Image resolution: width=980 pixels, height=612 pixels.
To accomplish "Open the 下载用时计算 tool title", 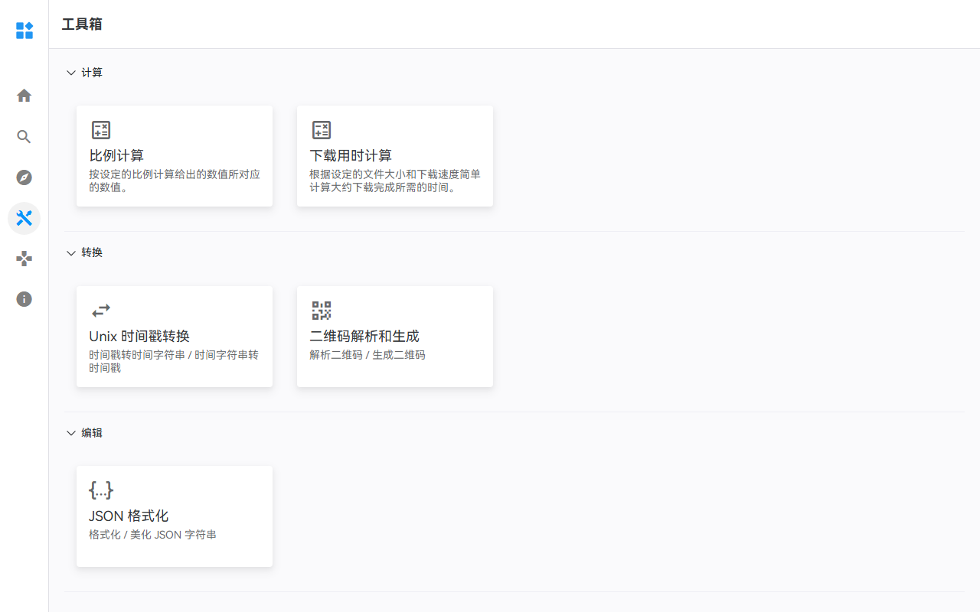I will click(x=351, y=156).
